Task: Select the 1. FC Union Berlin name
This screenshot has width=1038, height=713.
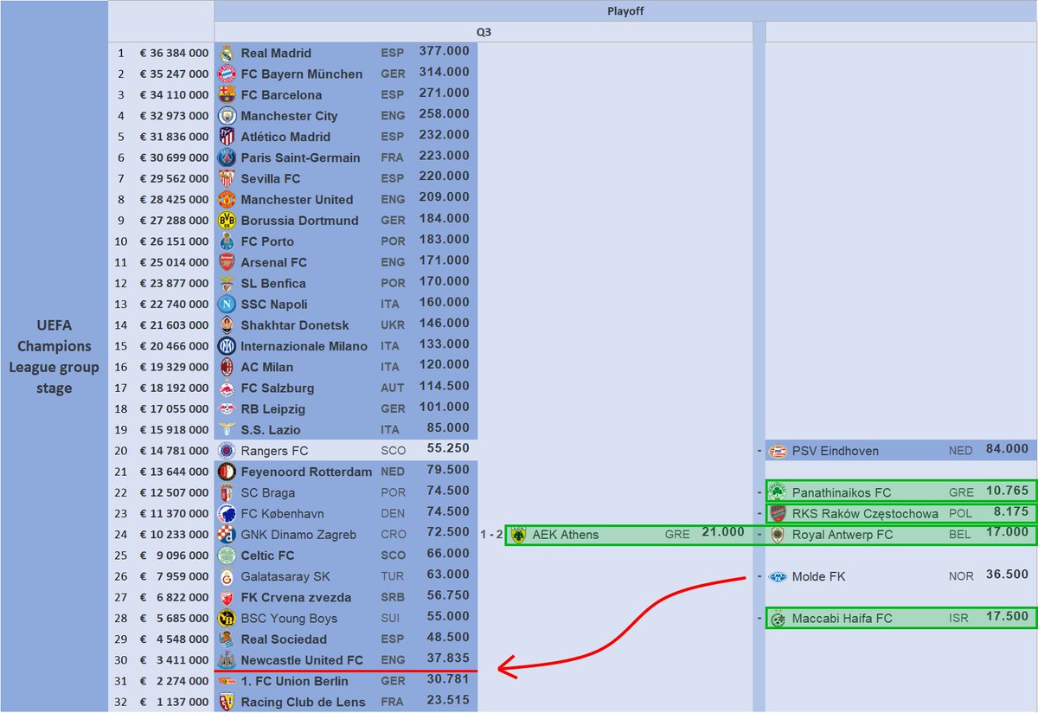Action: tap(294, 681)
